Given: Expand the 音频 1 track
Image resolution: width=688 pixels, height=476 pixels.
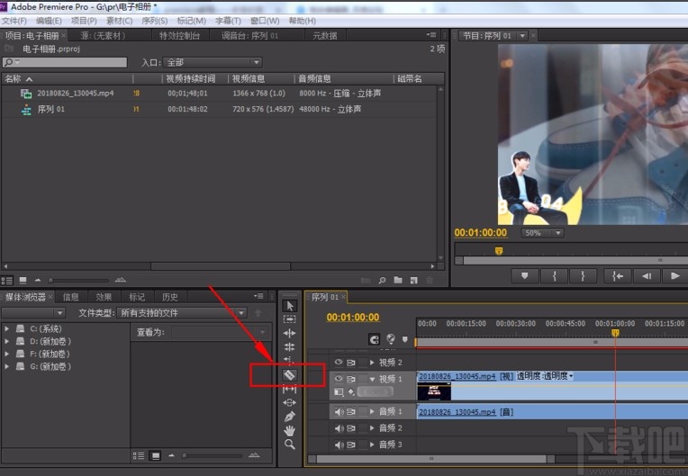Looking at the screenshot, I should tap(372, 411).
